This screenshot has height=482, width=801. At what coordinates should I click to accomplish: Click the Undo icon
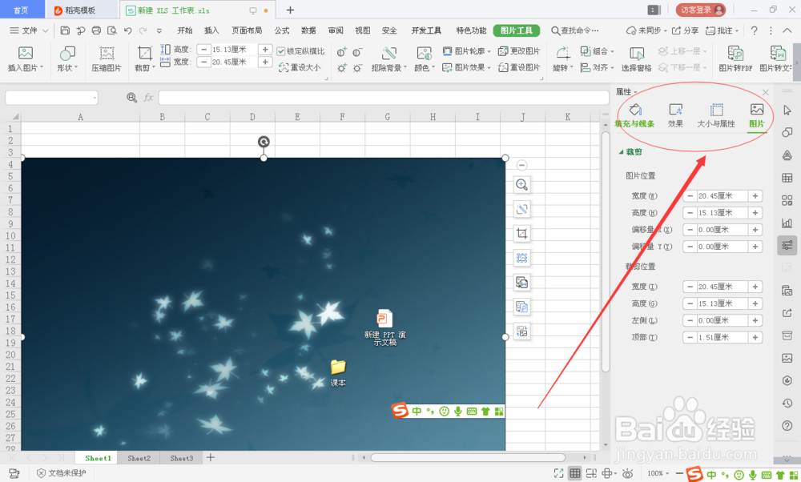click(127, 30)
